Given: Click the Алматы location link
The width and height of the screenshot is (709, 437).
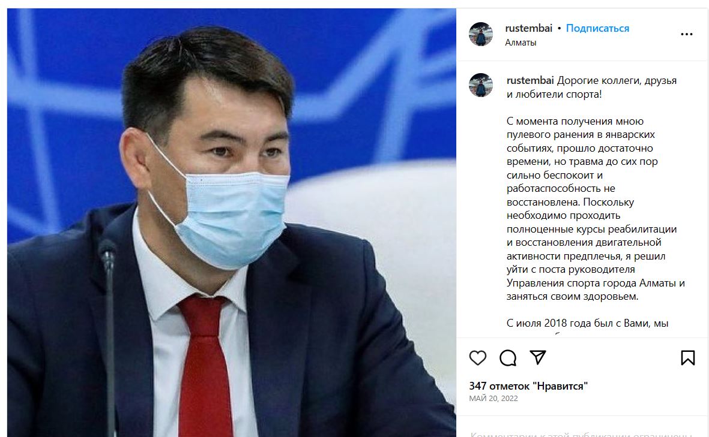Looking at the screenshot, I should click(x=520, y=43).
